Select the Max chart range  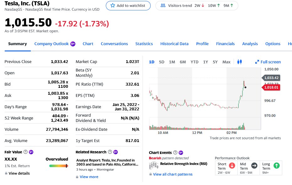pos(226,62)
